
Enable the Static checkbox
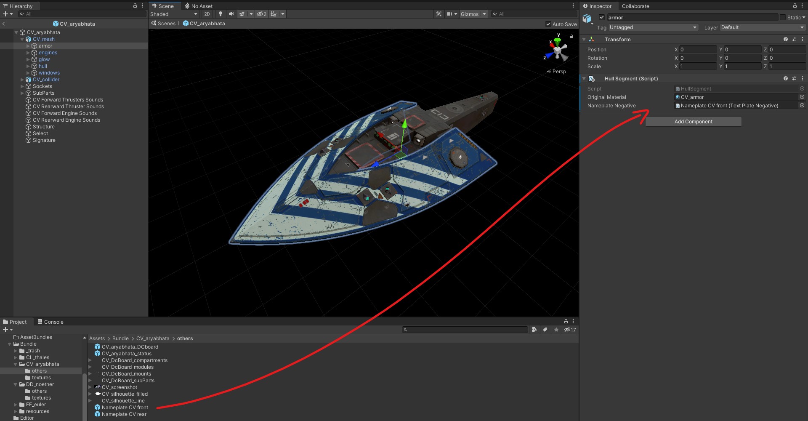pos(783,18)
